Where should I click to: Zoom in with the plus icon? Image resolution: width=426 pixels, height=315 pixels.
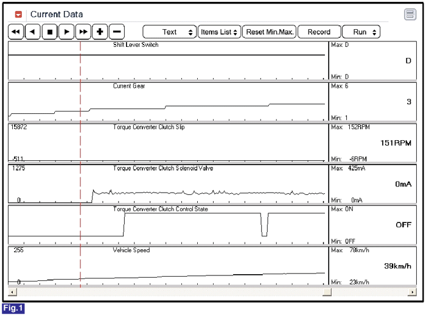coord(100,32)
